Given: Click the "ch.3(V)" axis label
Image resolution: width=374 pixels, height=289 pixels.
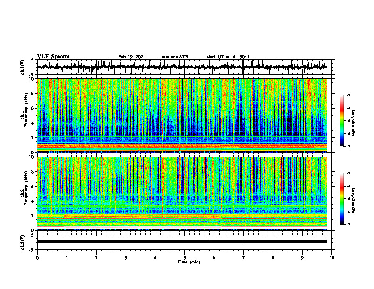Looking at the screenshot, I should pos(23,242).
